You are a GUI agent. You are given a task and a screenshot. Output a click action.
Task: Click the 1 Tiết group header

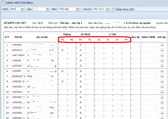pyautogui.click(x=112, y=34)
